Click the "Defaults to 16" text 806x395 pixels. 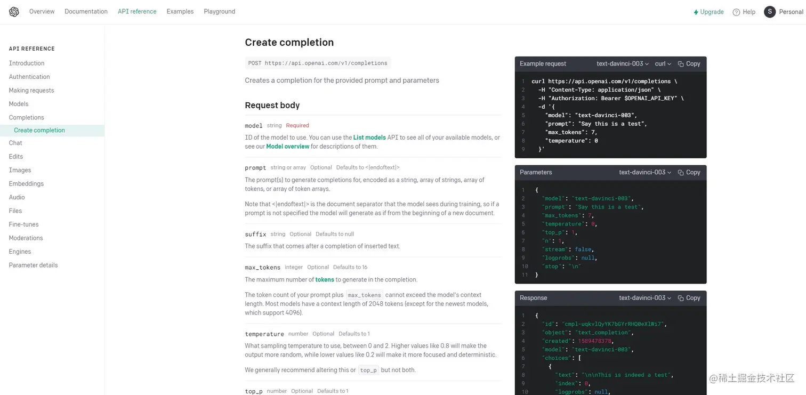point(350,268)
